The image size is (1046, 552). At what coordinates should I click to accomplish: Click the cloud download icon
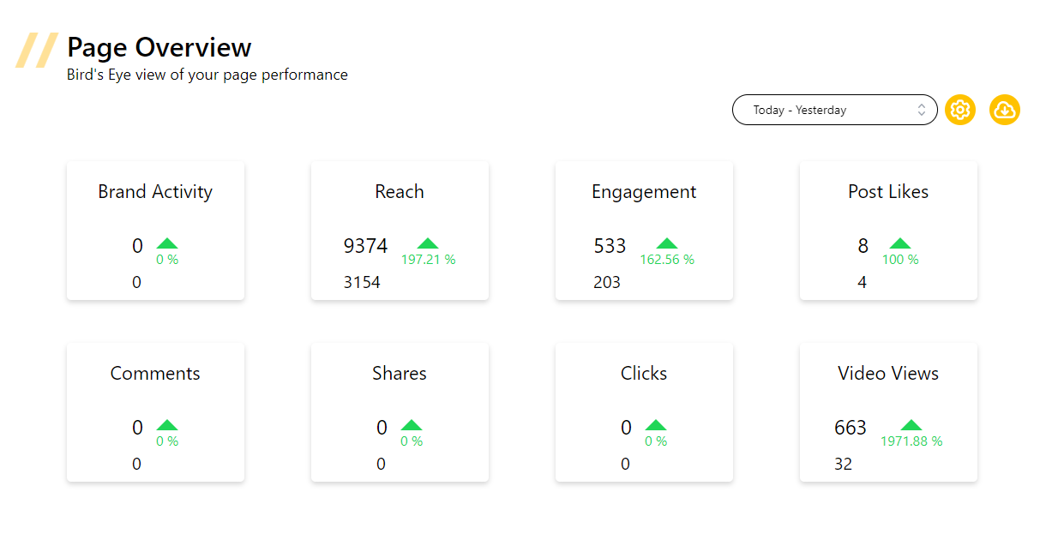pos(1005,110)
